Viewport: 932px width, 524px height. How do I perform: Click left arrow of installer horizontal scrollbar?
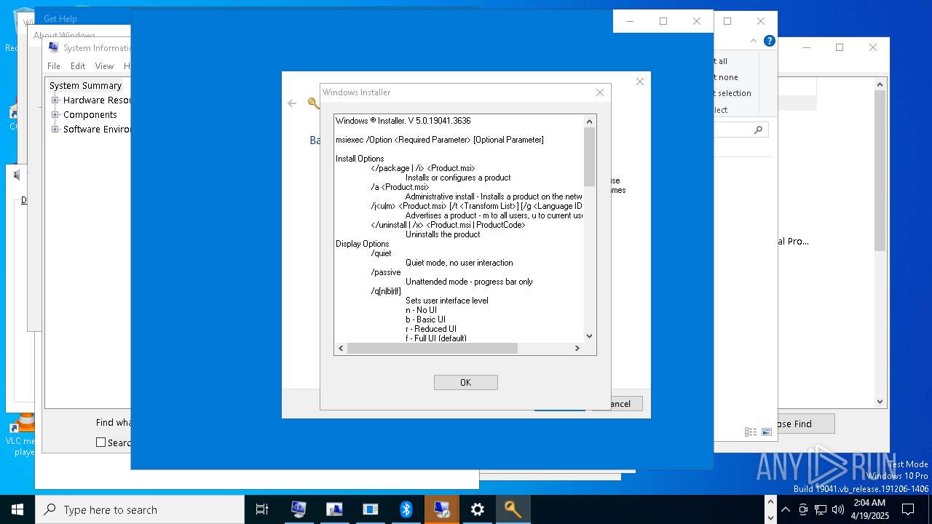point(341,349)
